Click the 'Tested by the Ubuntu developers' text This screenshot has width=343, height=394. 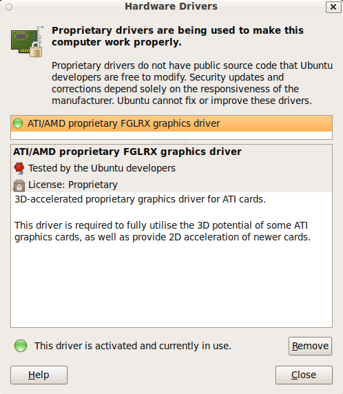point(102,168)
